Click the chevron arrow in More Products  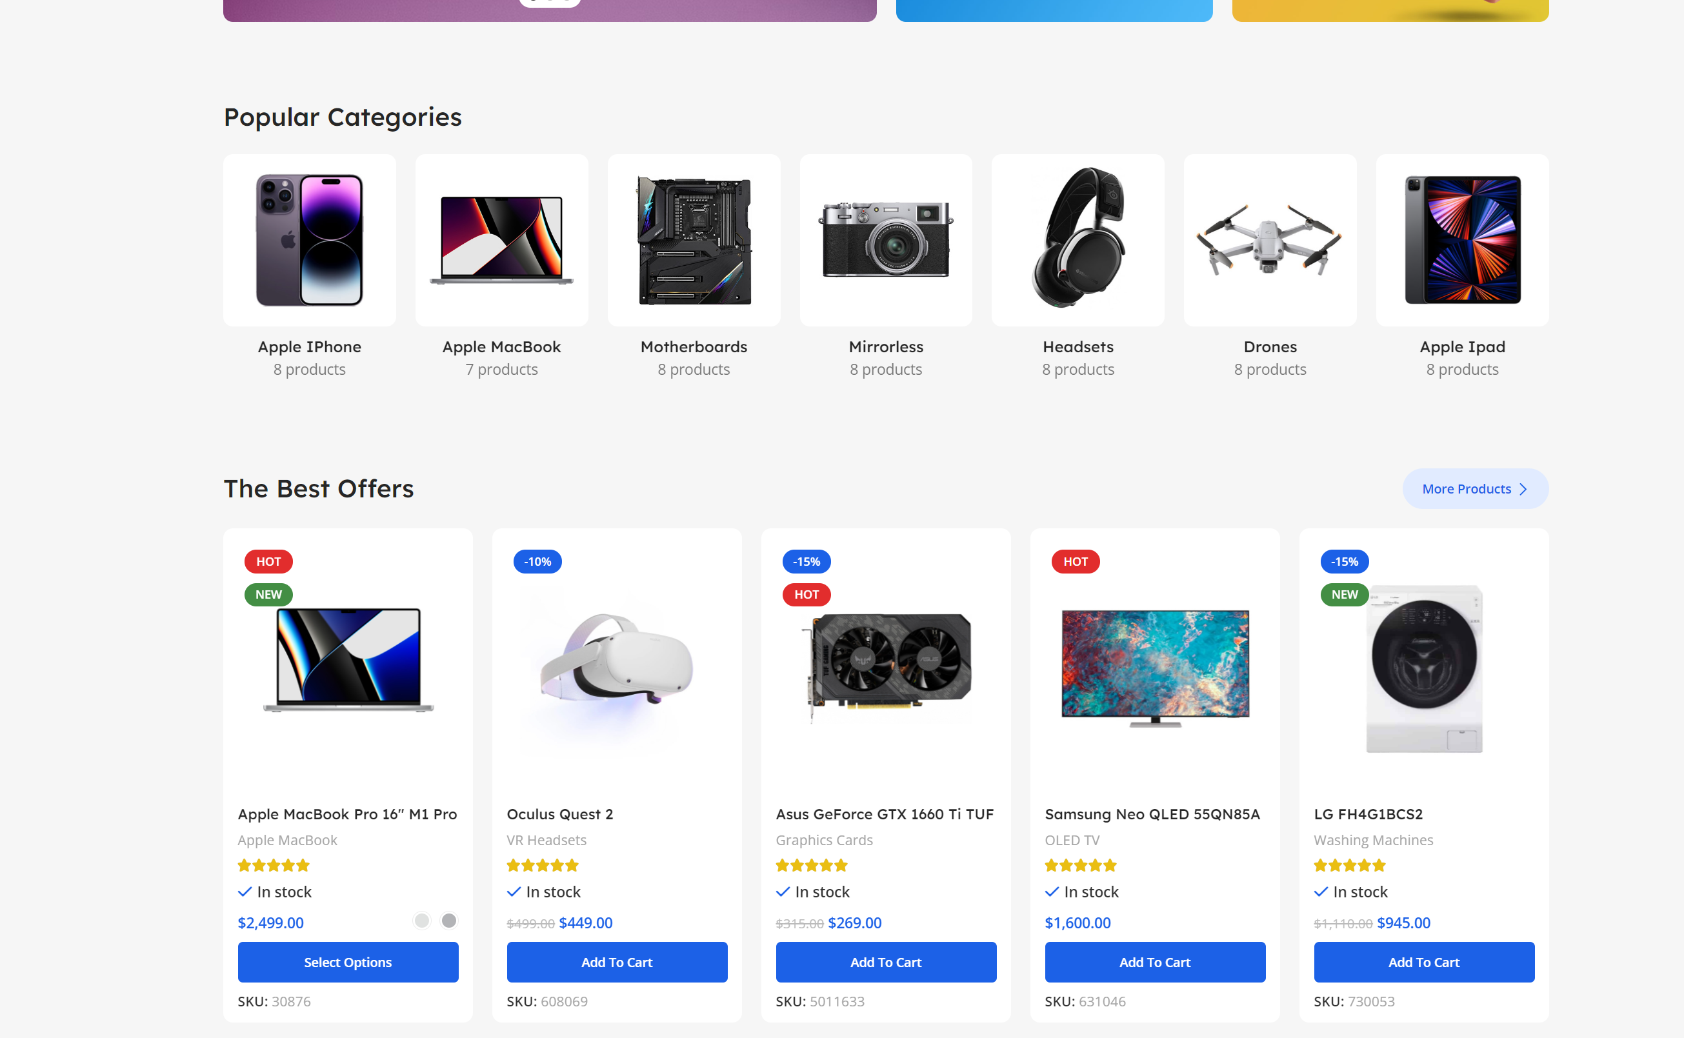click(1523, 489)
